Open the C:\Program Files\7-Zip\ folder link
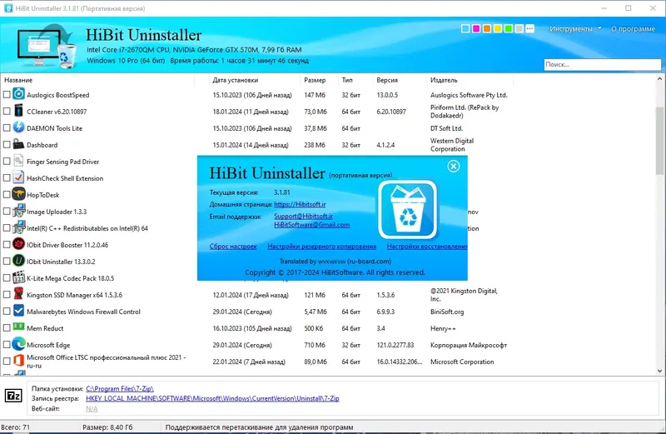This screenshot has width=666, height=434. click(120, 388)
